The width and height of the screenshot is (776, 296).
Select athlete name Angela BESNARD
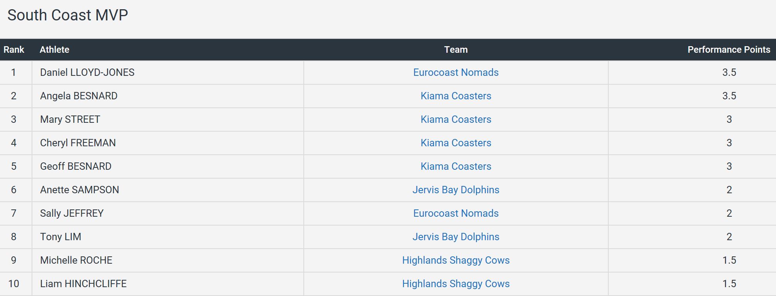pos(79,96)
